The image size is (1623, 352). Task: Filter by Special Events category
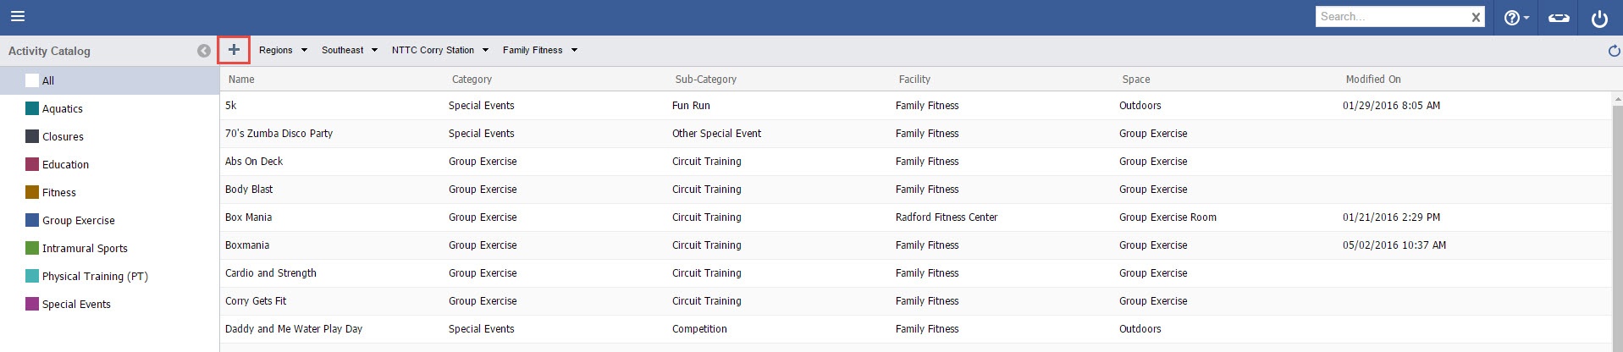click(76, 304)
